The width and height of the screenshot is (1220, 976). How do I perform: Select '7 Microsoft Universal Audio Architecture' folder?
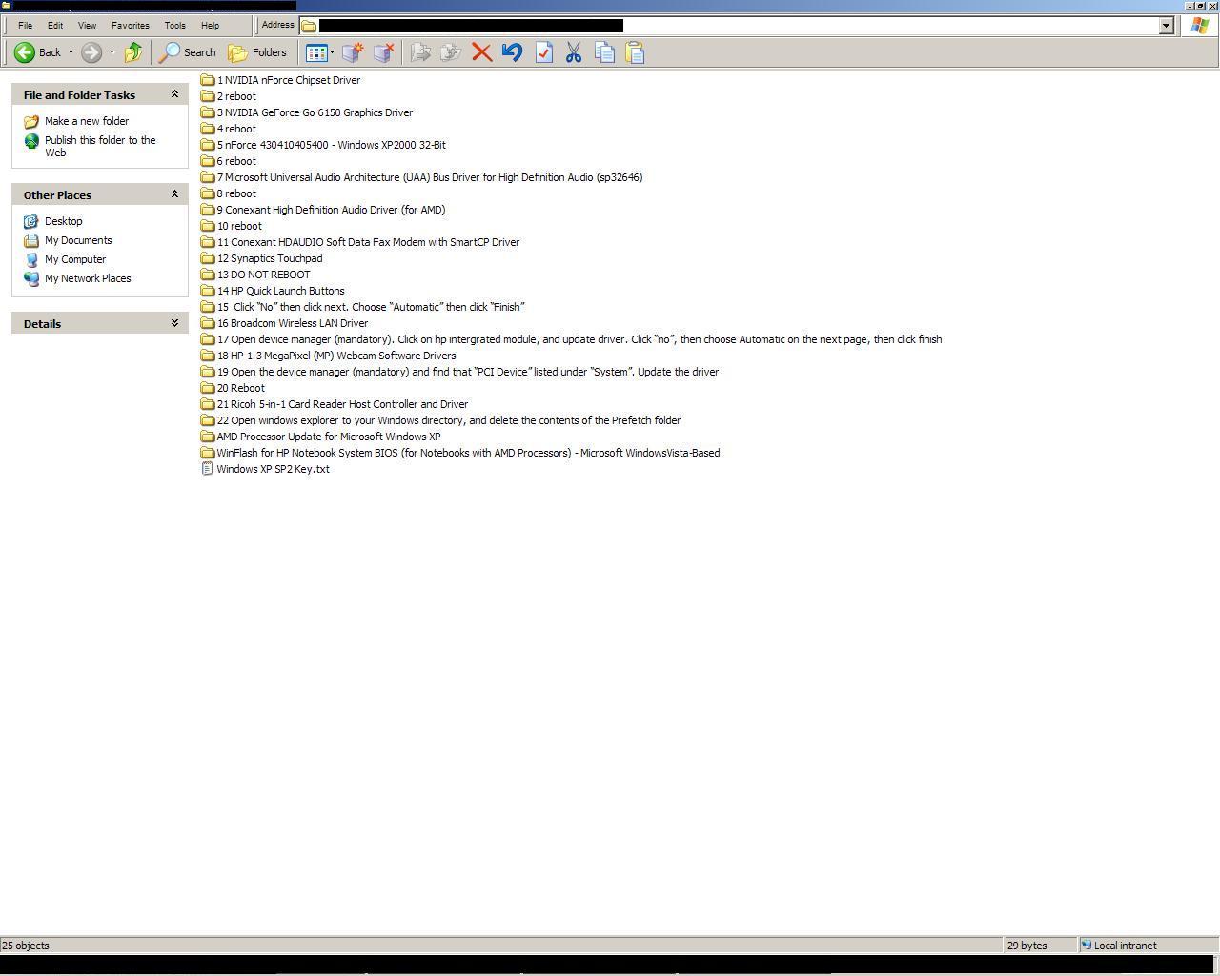pos(421,177)
